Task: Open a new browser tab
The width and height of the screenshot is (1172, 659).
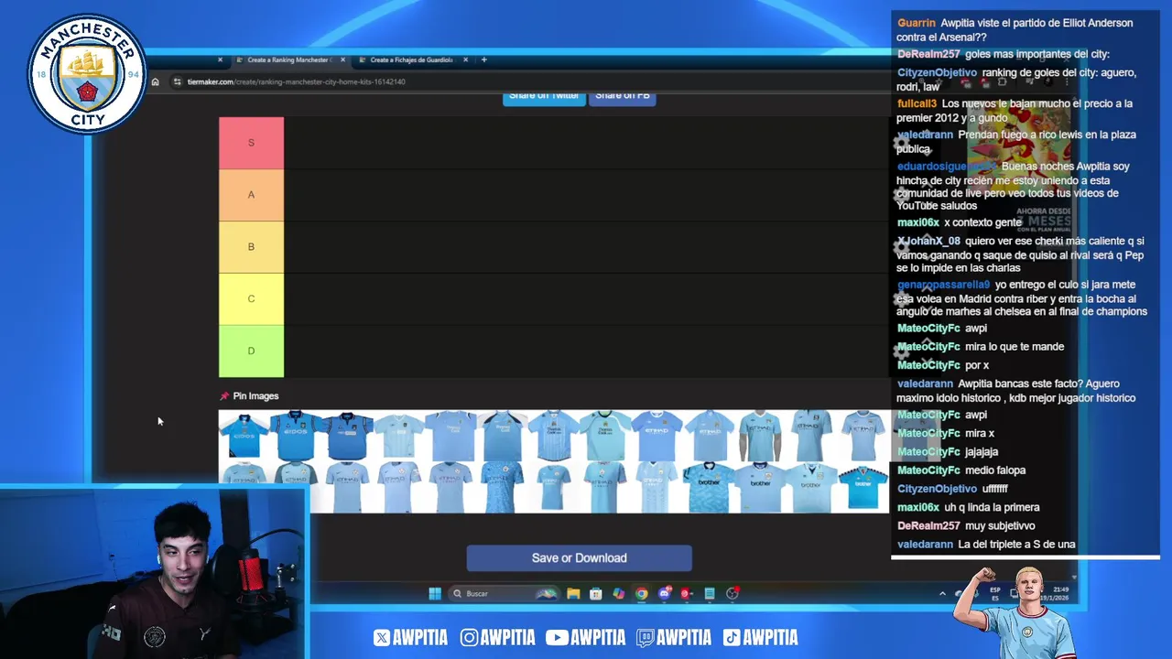Action: click(484, 59)
